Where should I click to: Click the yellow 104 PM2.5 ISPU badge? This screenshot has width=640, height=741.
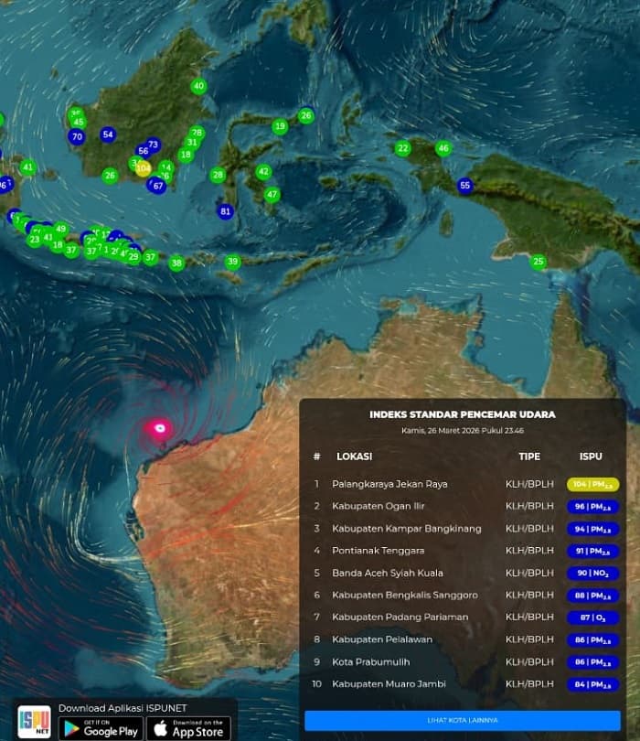tap(592, 484)
